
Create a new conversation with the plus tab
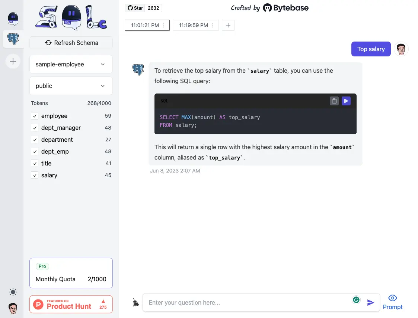coord(228,25)
